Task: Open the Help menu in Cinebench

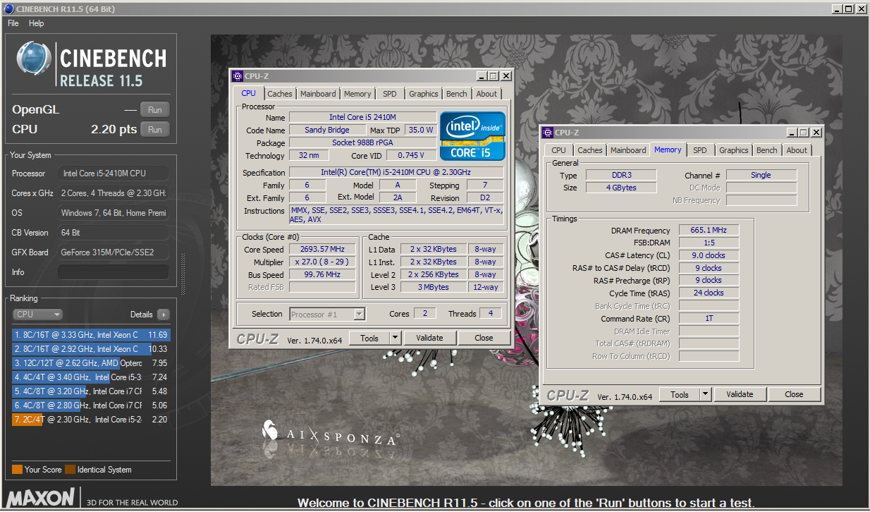Action: click(x=37, y=23)
